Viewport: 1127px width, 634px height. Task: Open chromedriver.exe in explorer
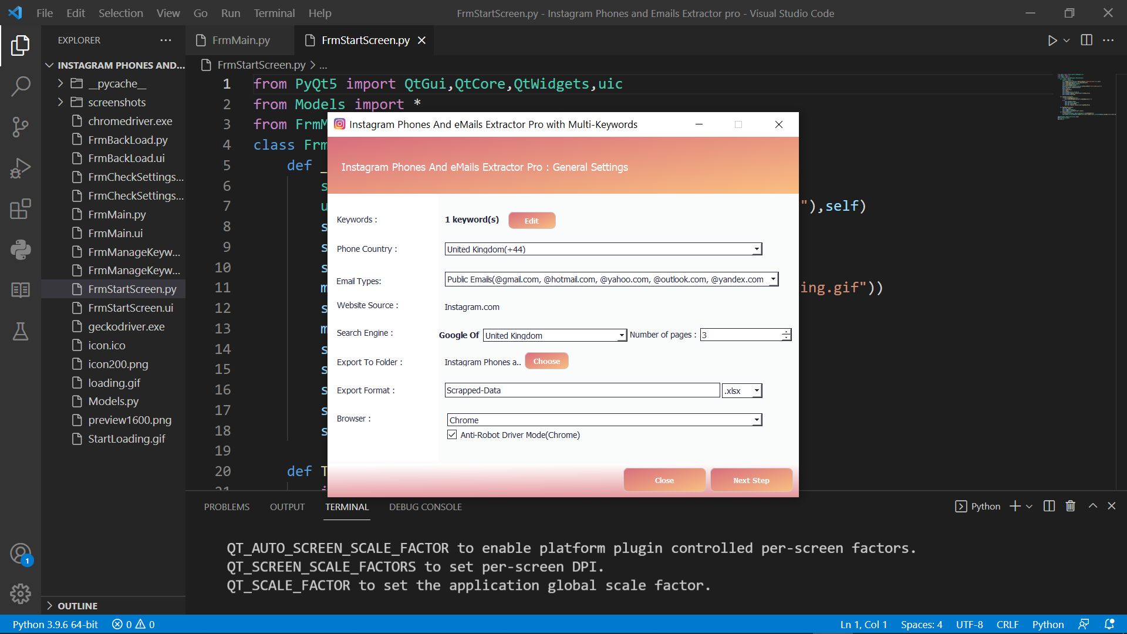(130, 121)
